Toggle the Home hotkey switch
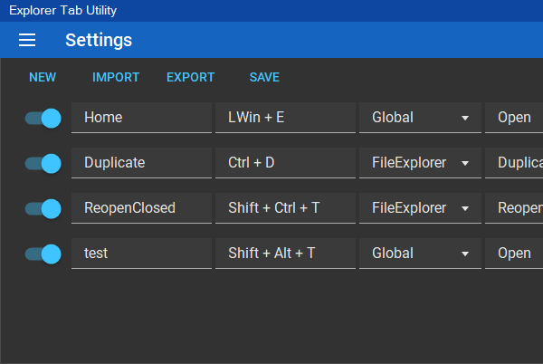543x364 pixels. (43, 118)
